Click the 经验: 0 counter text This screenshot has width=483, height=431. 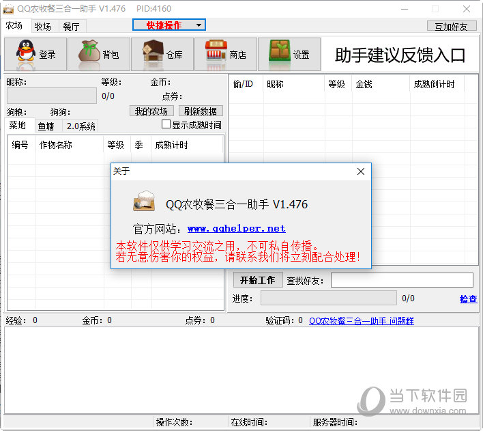pos(22,320)
